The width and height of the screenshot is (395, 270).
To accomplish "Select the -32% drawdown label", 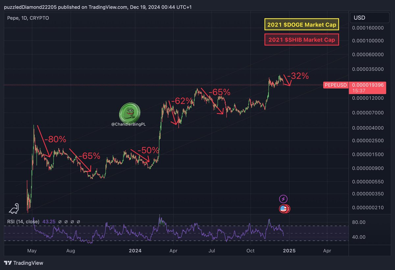I will 298,76.
